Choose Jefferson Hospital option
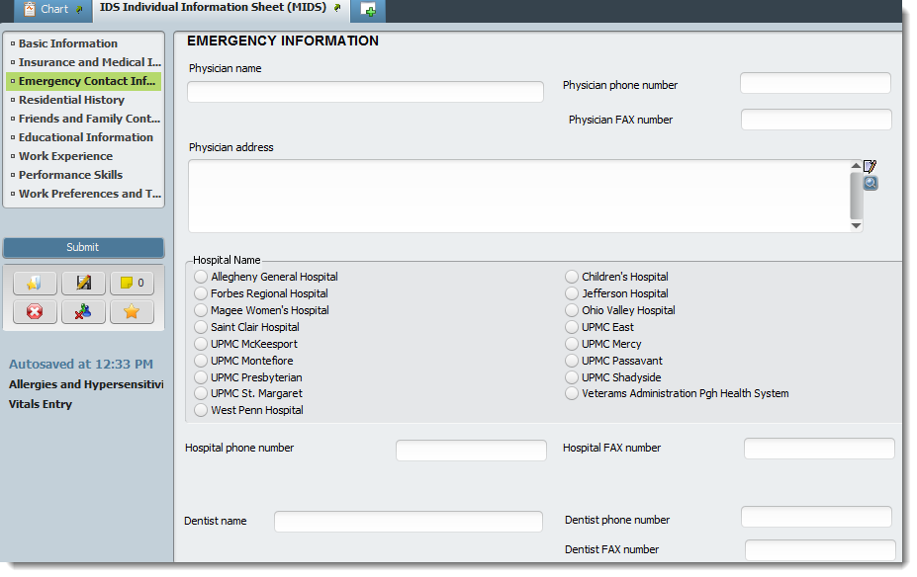The width and height of the screenshot is (917, 577). 572,293
